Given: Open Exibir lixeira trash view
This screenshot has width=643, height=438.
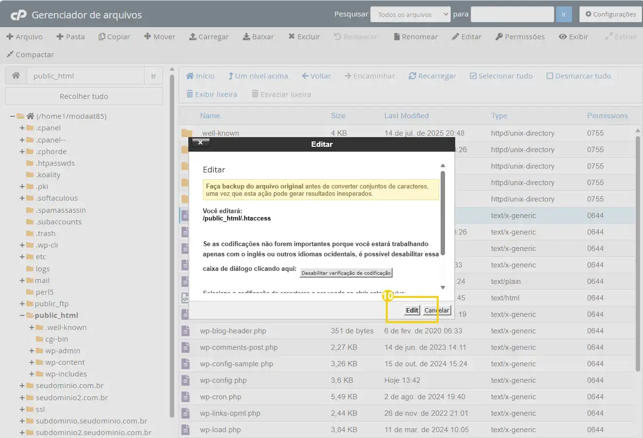Looking at the screenshot, I should click(212, 94).
